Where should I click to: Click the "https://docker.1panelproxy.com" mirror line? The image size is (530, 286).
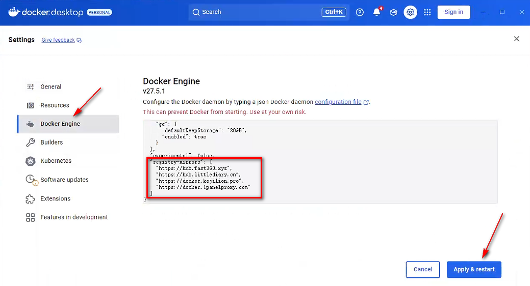(203, 187)
